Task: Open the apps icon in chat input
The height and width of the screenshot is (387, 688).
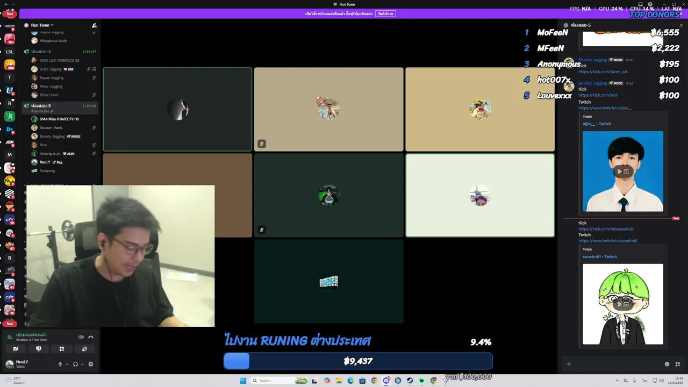Action: coord(677,364)
